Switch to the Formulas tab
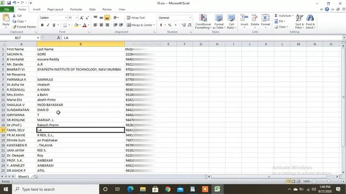Screen dimensions: 346x194 tap(76, 10)
